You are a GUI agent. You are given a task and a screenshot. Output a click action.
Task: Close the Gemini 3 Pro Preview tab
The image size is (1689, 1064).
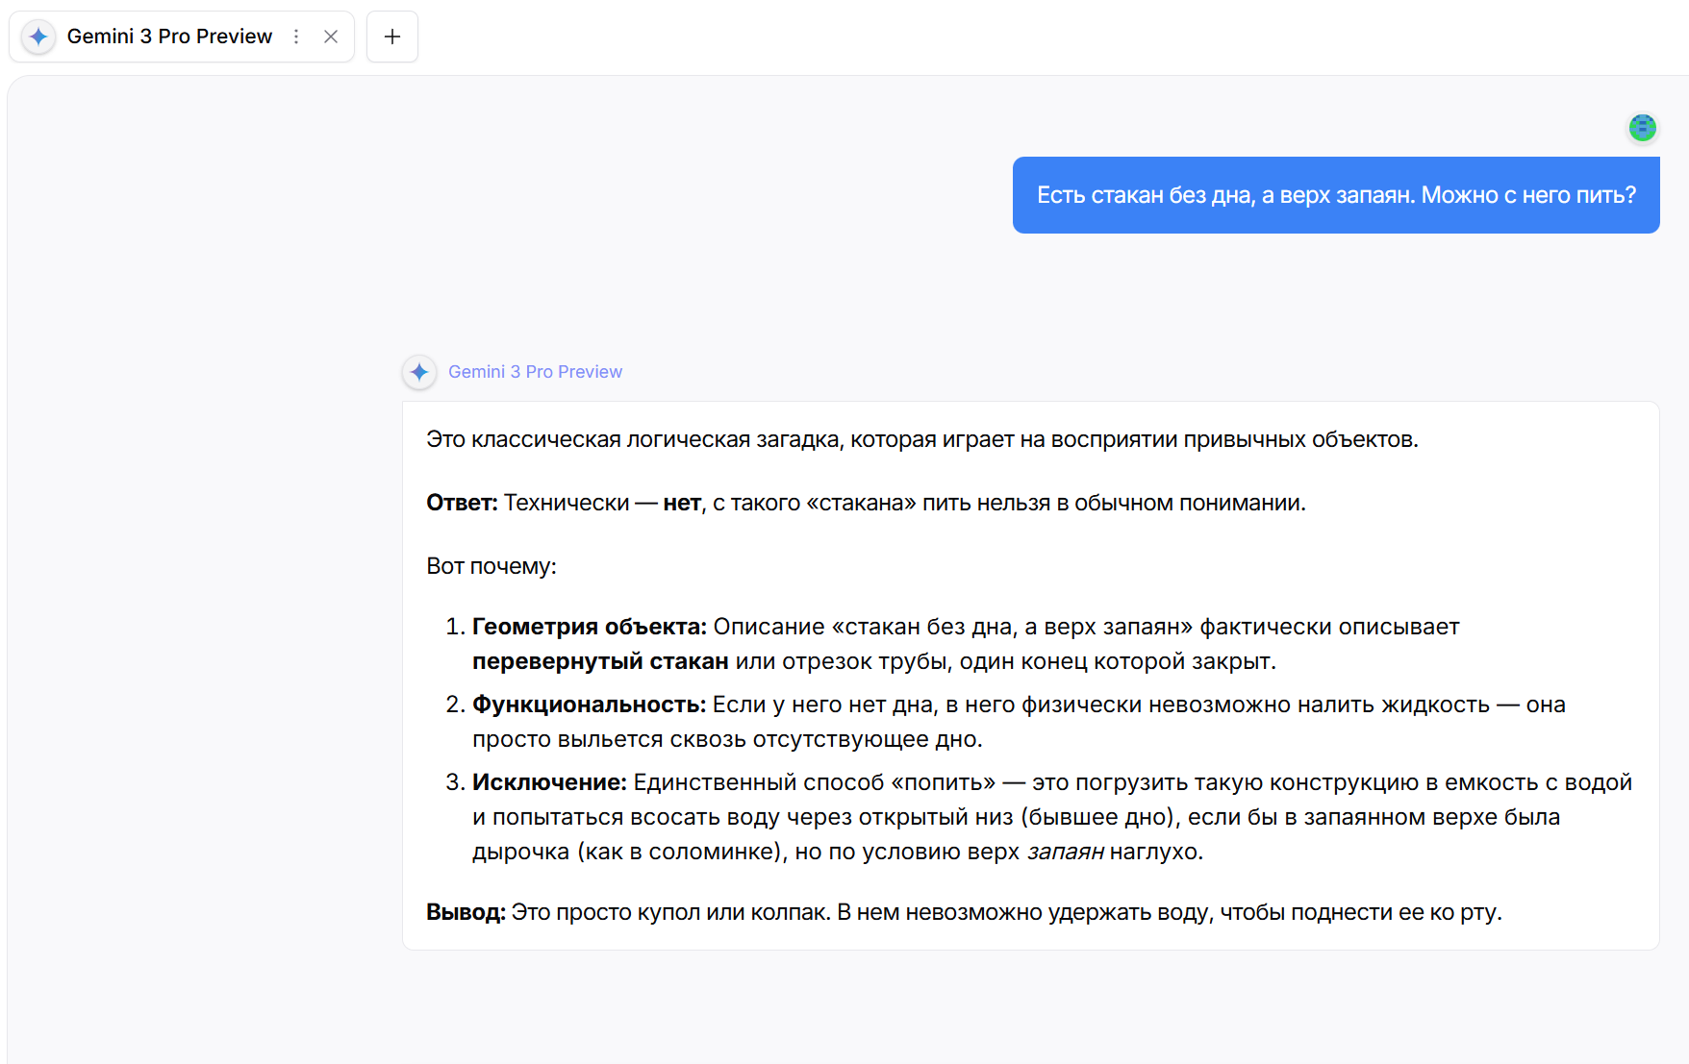point(331,37)
